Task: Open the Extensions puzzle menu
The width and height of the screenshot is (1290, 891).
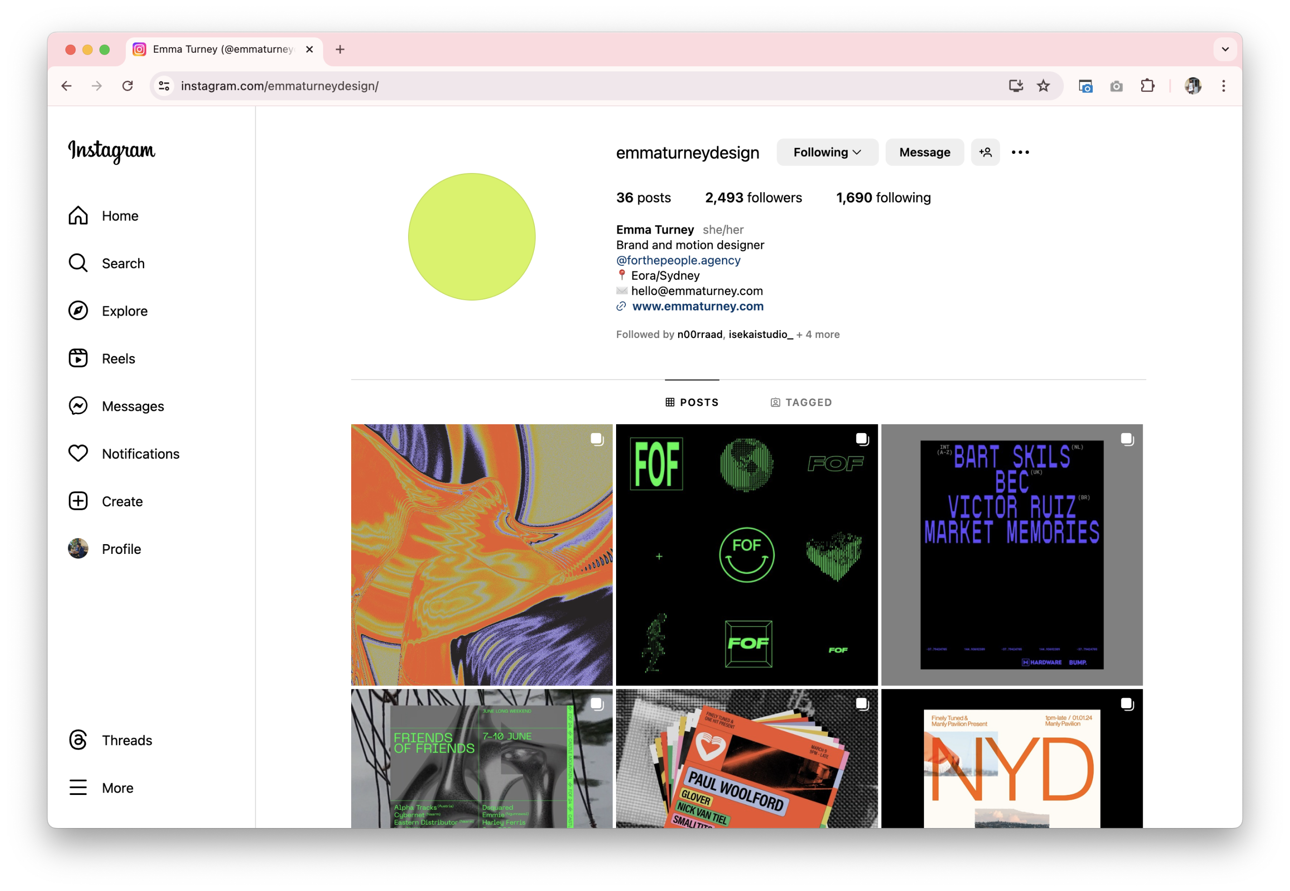Action: coord(1148,86)
